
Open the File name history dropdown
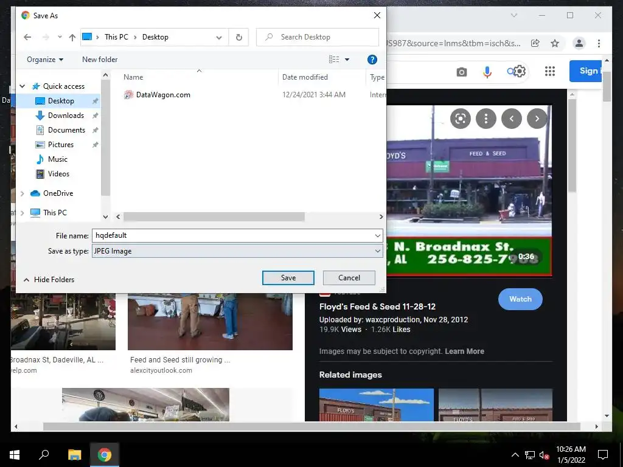[377, 236]
